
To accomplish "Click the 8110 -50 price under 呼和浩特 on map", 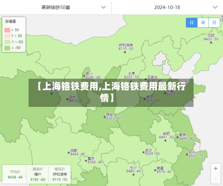I will pyautogui.click(x=126, y=49).
